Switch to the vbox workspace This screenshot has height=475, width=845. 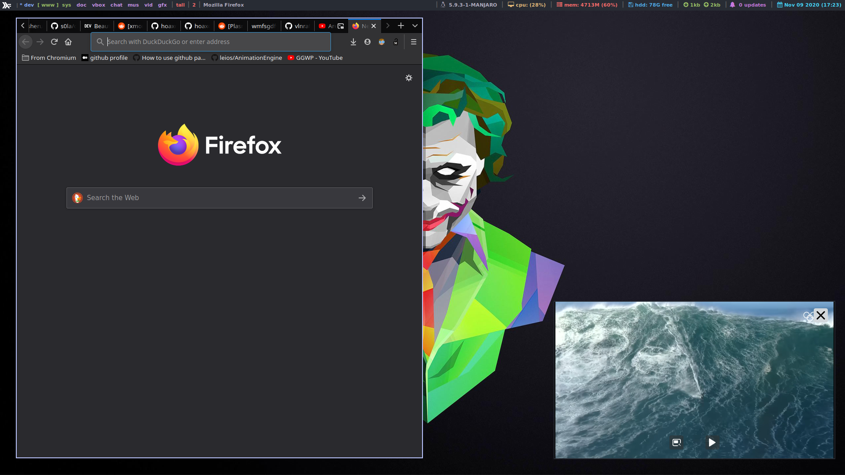pos(98,5)
